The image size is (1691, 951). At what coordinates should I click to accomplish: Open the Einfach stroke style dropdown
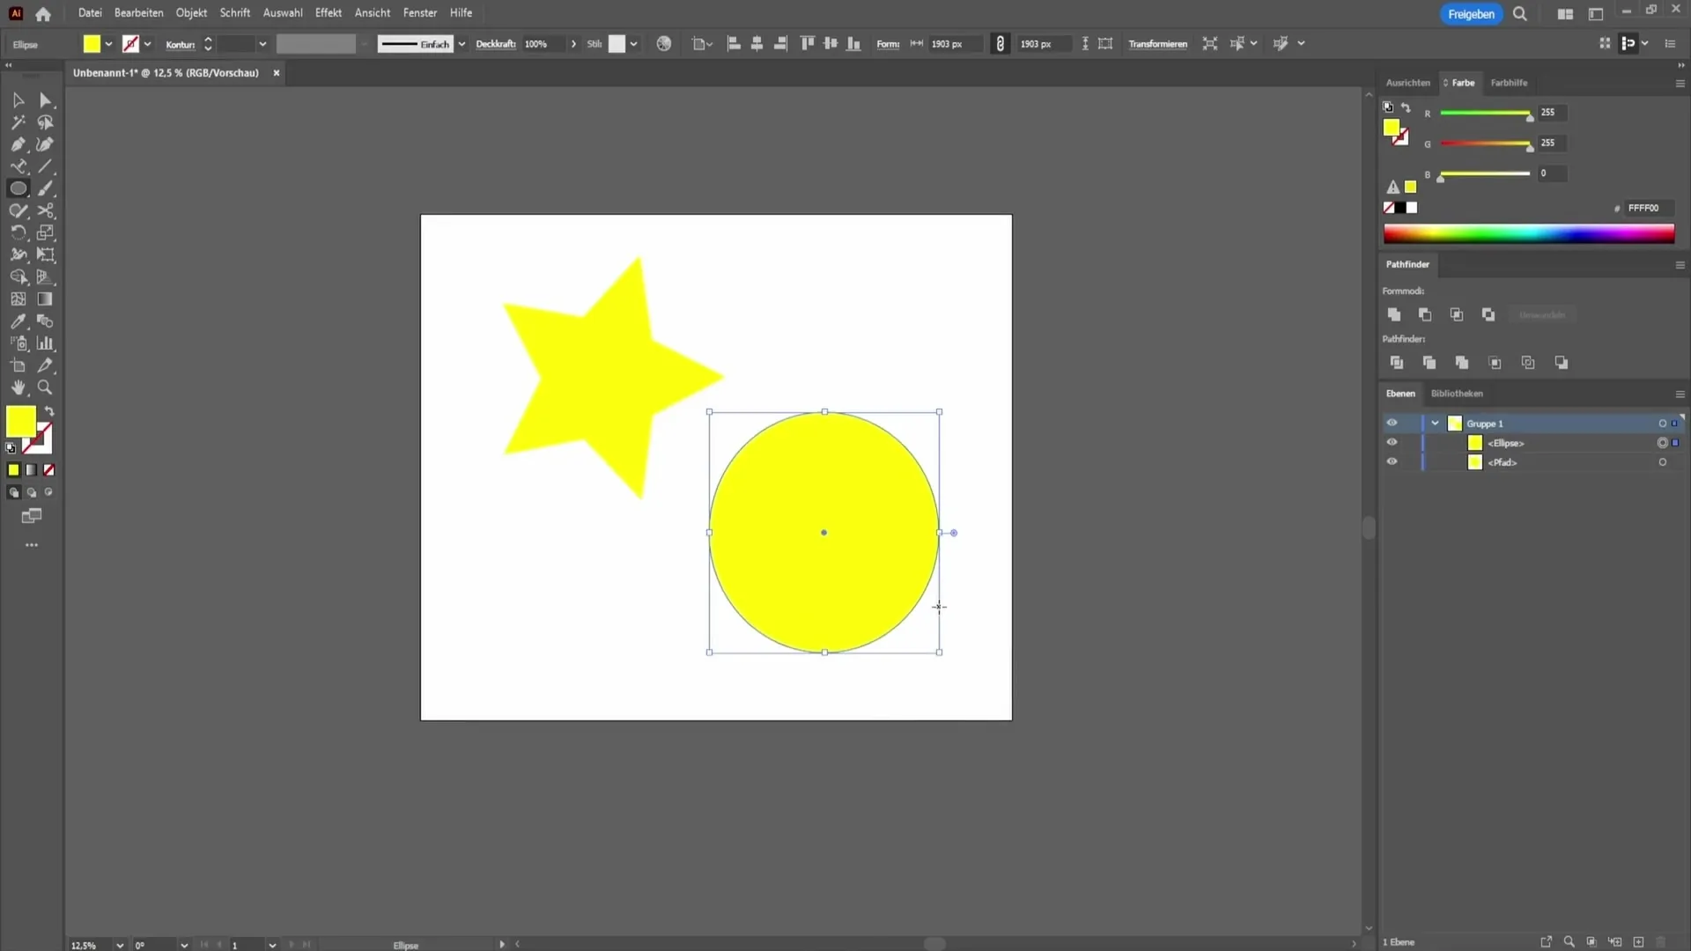[x=462, y=44]
